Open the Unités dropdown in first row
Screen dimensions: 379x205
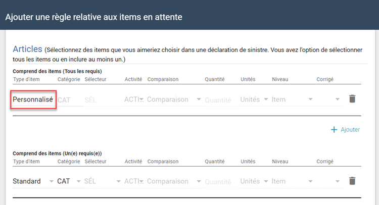tap(254, 99)
